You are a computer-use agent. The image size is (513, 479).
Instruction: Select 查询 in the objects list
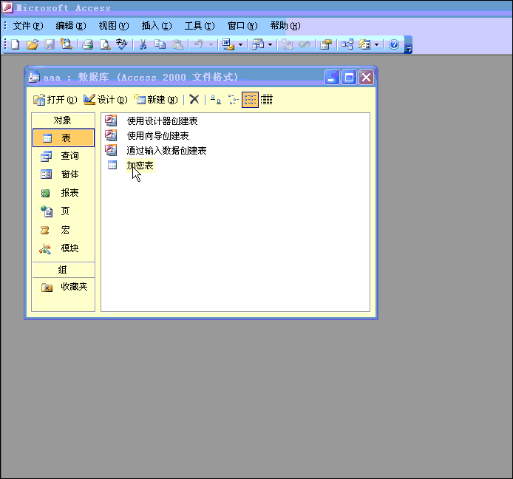point(64,156)
